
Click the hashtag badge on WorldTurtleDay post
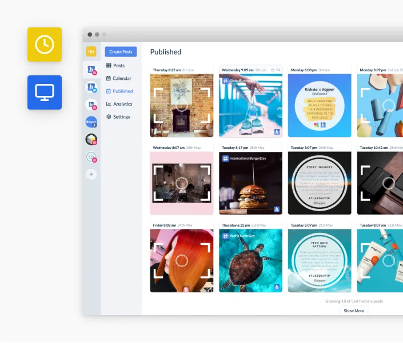225,236
